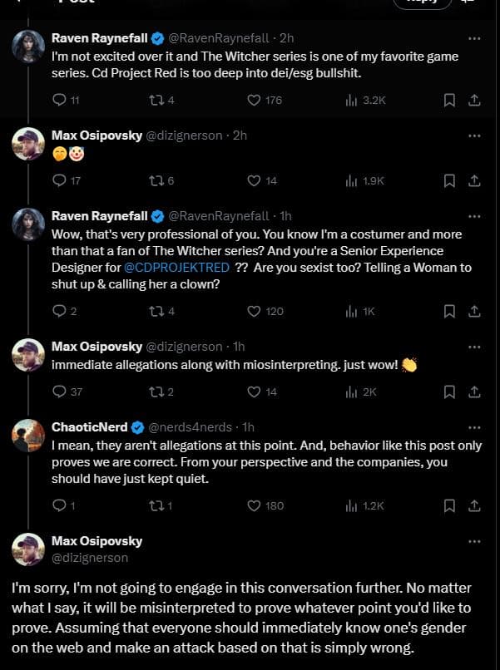Open more options on Raven's first post
Image resolution: width=500 pixels, height=670 pixels.
coord(474,38)
